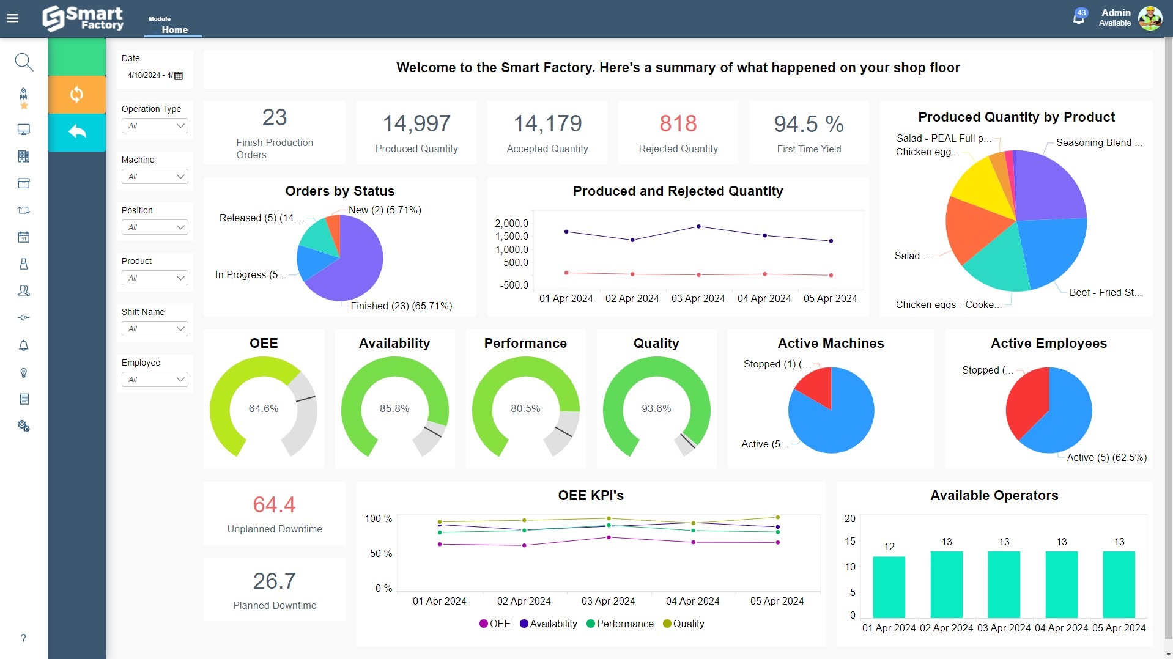
Task: Click the cyan back arrow button
Action: (x=76, y=132)
